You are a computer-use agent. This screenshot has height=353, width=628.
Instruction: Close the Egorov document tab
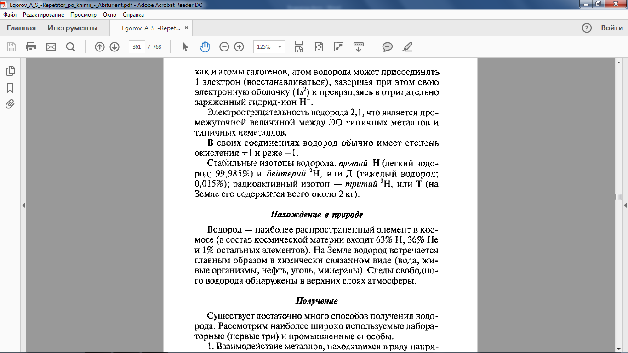pyautogui.click(x=186, y=28)
